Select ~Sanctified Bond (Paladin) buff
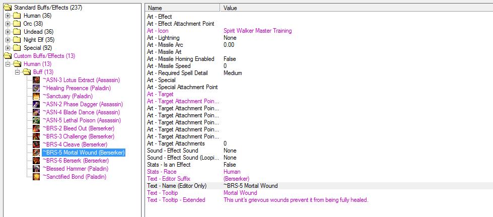Screen dimensions: 493x217 [x=74, y=177]
